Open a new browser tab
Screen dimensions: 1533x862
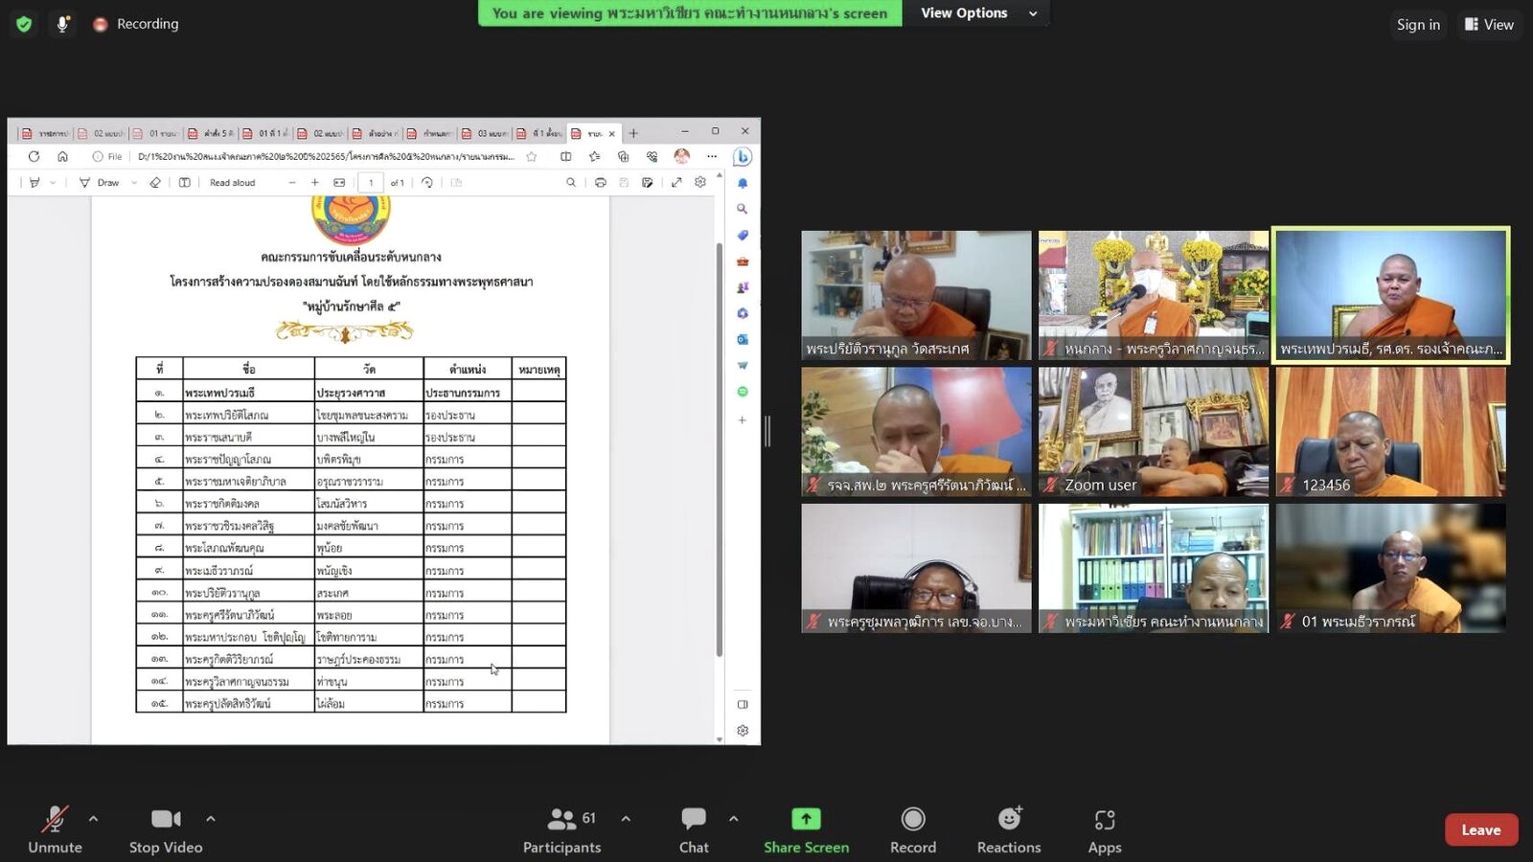coord(633,133)
